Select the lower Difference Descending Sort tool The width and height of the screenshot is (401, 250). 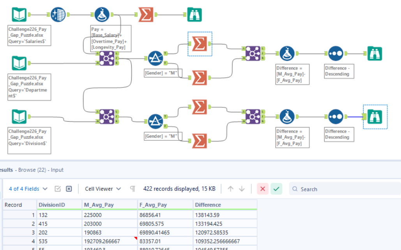point(336,117)
